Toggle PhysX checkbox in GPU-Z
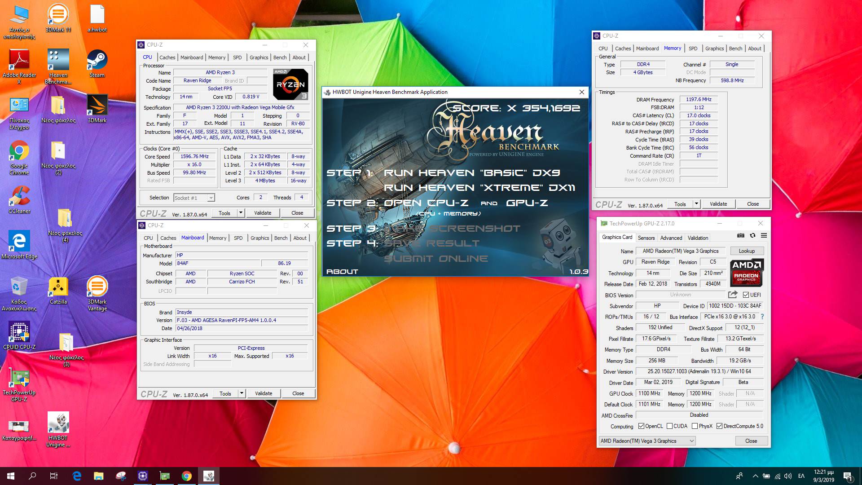 695,426
